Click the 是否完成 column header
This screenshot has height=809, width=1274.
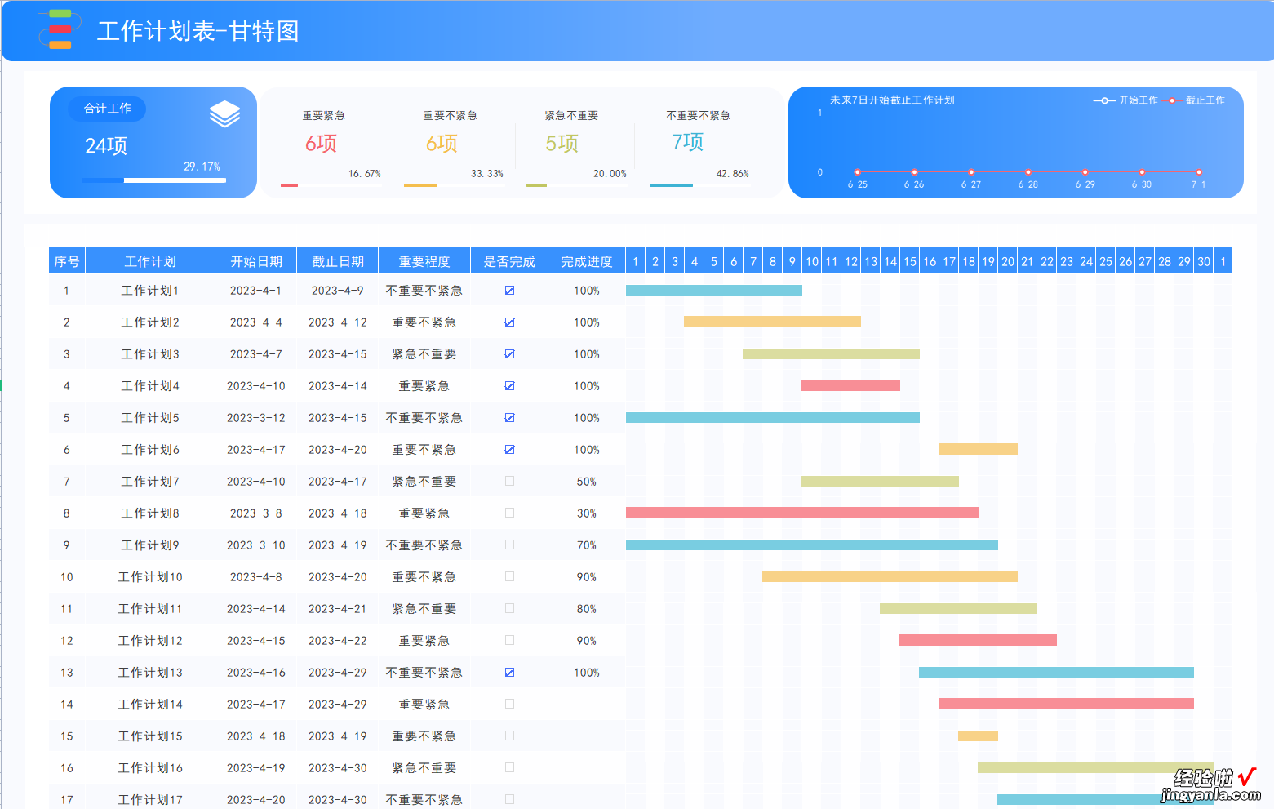click(x=509, y=261)
